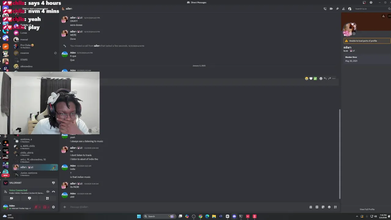Open the inbox icon in title bar
The width and height of the screenshot is (391, 220).
[x=364, y=2]
